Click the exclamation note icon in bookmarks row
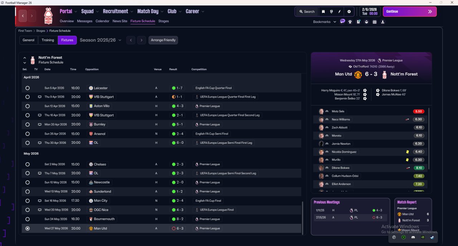 click(358, 22)
